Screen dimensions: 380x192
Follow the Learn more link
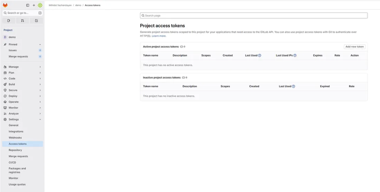[x=159, y=36]
